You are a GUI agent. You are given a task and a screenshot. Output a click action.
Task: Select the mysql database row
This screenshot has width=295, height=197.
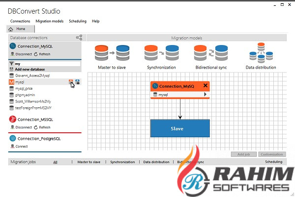pos(45,82)
